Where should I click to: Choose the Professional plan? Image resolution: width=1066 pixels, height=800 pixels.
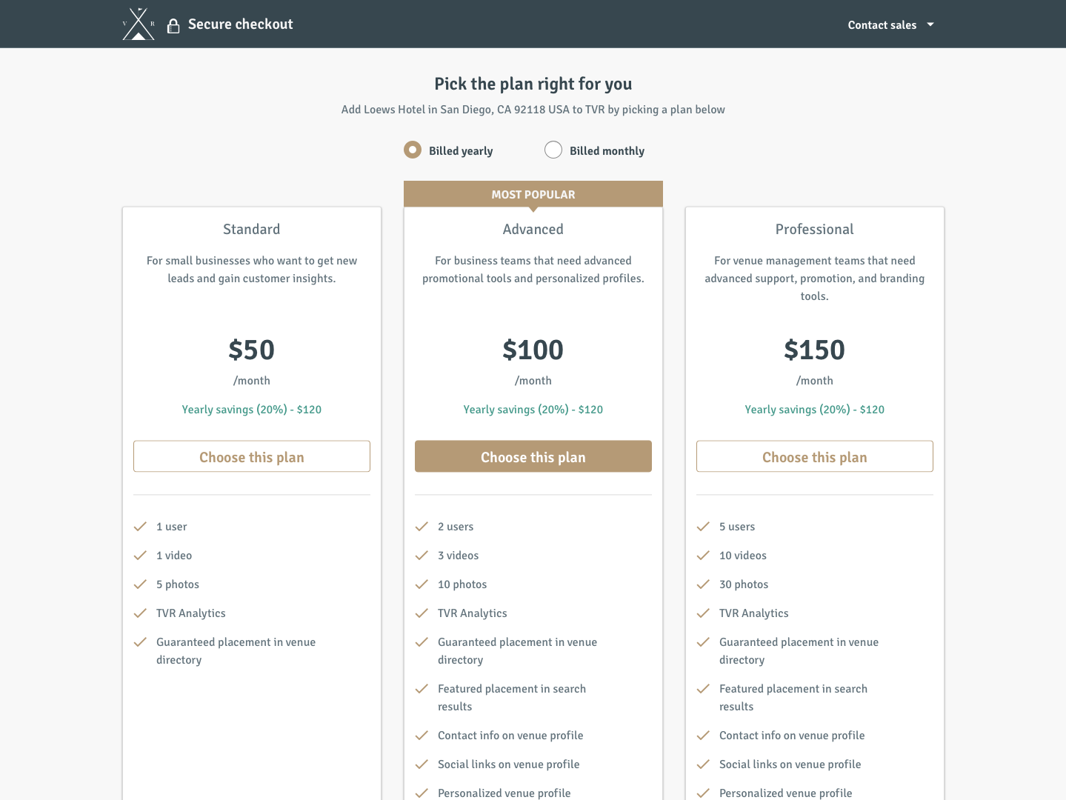coord(815,456)
